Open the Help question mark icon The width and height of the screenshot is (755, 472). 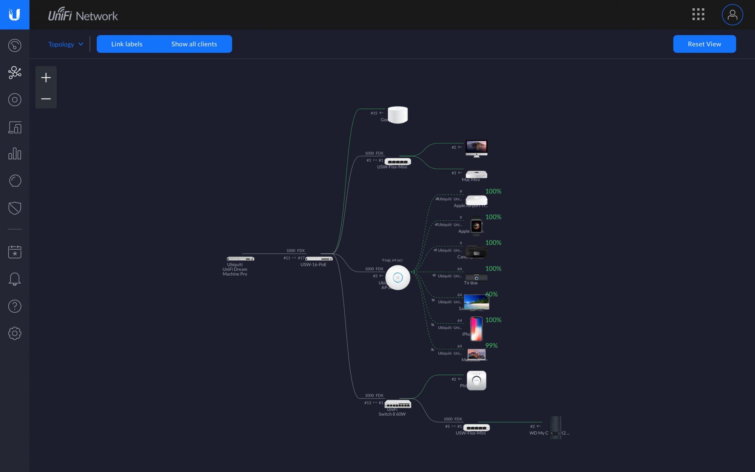point(15,306)
